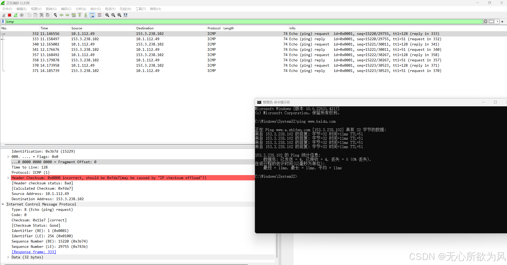Open the 文件(F) menu

[7, 9]
